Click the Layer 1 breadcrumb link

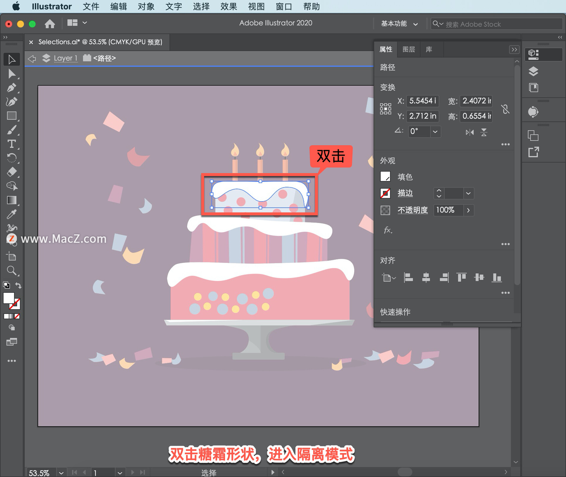65,58
